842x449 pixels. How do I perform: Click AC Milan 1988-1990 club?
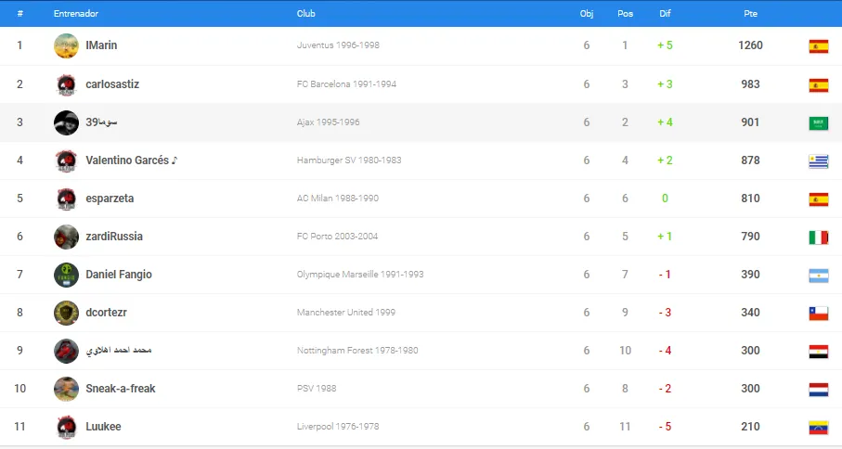click(x=338, y=199)
